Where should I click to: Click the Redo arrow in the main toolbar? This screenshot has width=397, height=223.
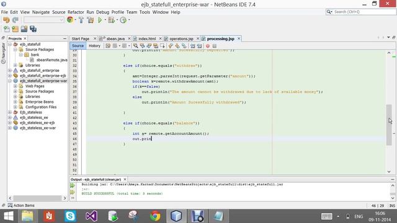(16, 20)
